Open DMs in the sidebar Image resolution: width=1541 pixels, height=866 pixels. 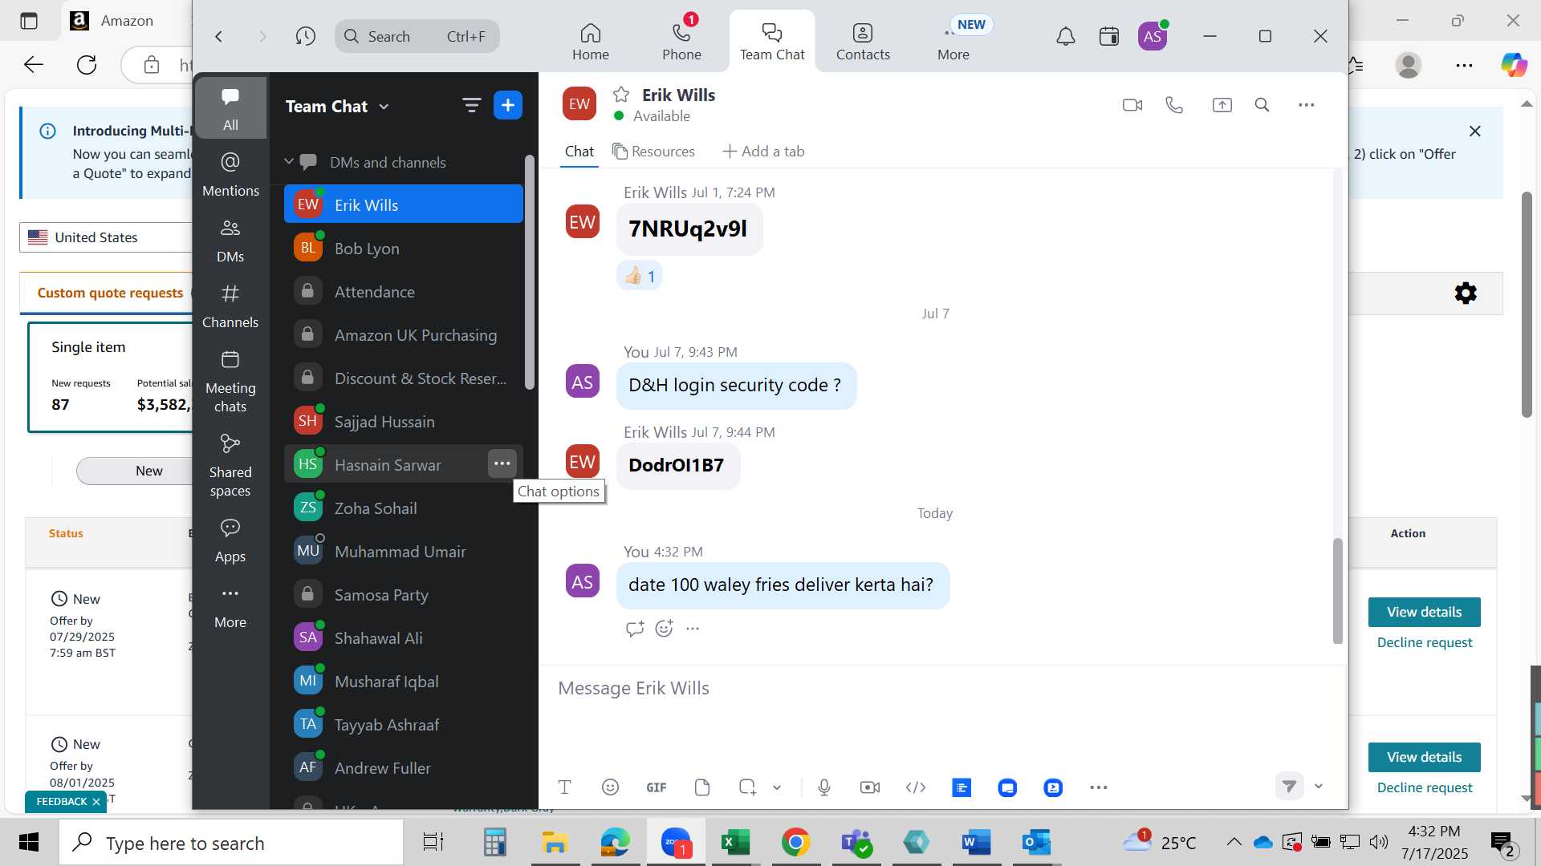pos(230,240)
